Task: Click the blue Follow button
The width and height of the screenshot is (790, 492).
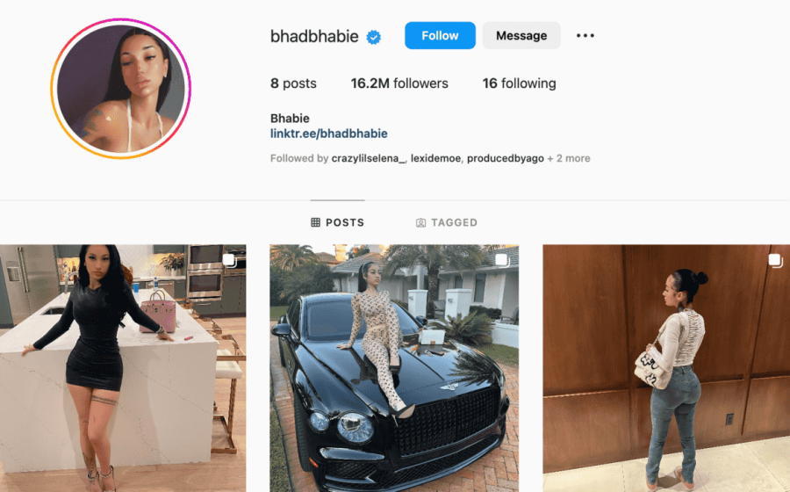Action: [x=440, y=35]
